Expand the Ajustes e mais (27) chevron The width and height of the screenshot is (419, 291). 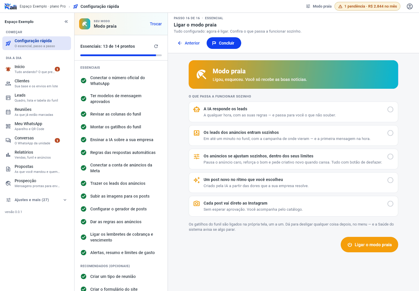tap(65, 200)
